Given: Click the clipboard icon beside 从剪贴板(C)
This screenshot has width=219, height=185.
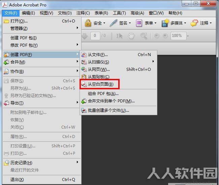Looking at the screenshot, I should coord(84,77).
